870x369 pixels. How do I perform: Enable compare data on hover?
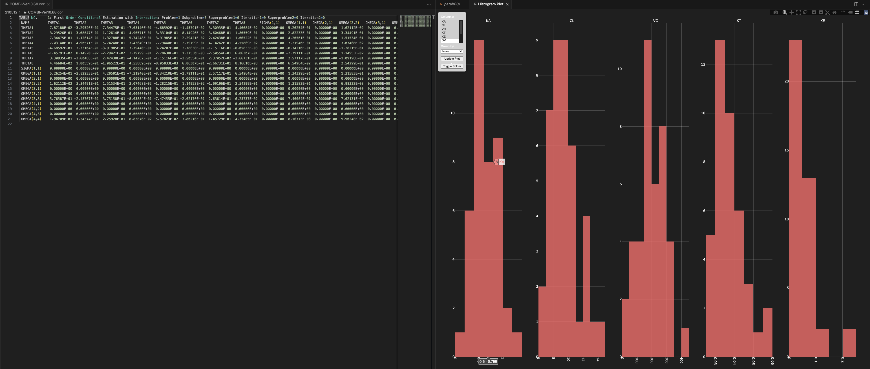857,12
